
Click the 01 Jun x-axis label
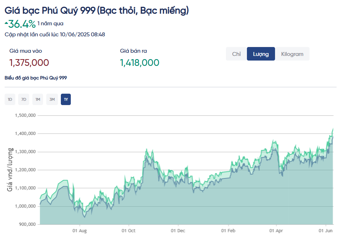[326, 230]
